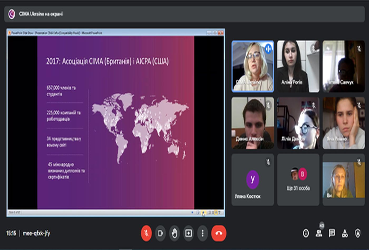Select Аліна Рогів's video tile
This screenshot has width=369, height=250.
pyautogui.click(x=298, y=66)
